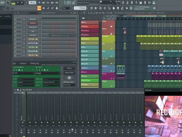The width and height of the screenshot is (182, 137).
Task: Open the HELP menu
Action: [3, 3]
